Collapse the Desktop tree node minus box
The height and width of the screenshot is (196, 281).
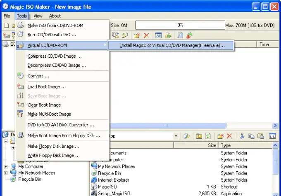click(x=6, y=141)
